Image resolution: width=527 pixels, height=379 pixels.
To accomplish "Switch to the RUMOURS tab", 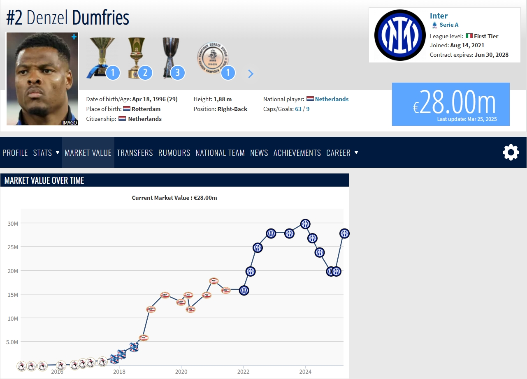I will click(174, 153).
